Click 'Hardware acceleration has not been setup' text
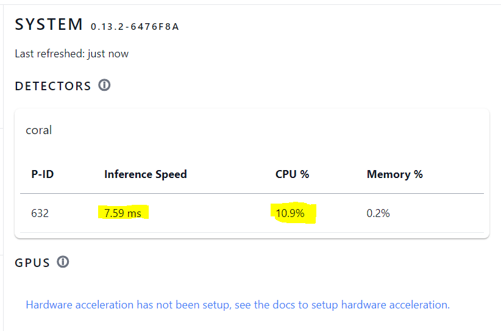 (127, 305)
